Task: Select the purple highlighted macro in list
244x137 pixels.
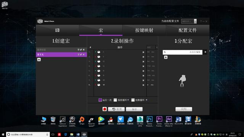Action: tap(61, 54)
